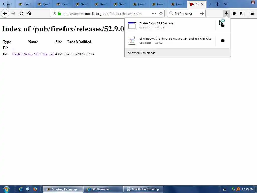Follow the parent directory '..' link
Viewport: 257px width, 193px height.
pos(13,48)
